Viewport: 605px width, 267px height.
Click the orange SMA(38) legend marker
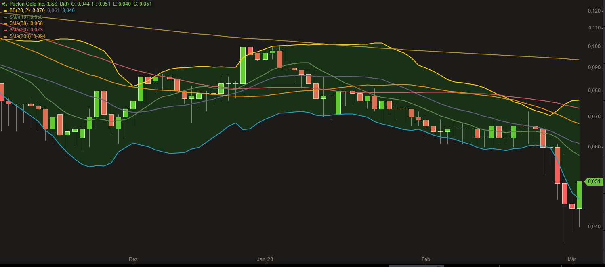coord(5,23)
